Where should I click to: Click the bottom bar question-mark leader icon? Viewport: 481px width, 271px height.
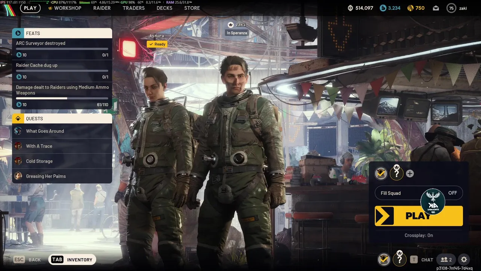click(x=399, y=259)
